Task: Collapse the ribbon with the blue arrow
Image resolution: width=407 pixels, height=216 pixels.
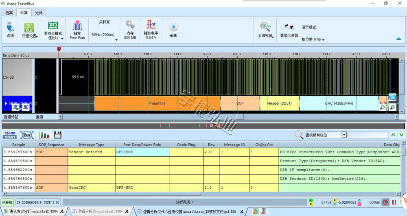Action: (399, 39)
